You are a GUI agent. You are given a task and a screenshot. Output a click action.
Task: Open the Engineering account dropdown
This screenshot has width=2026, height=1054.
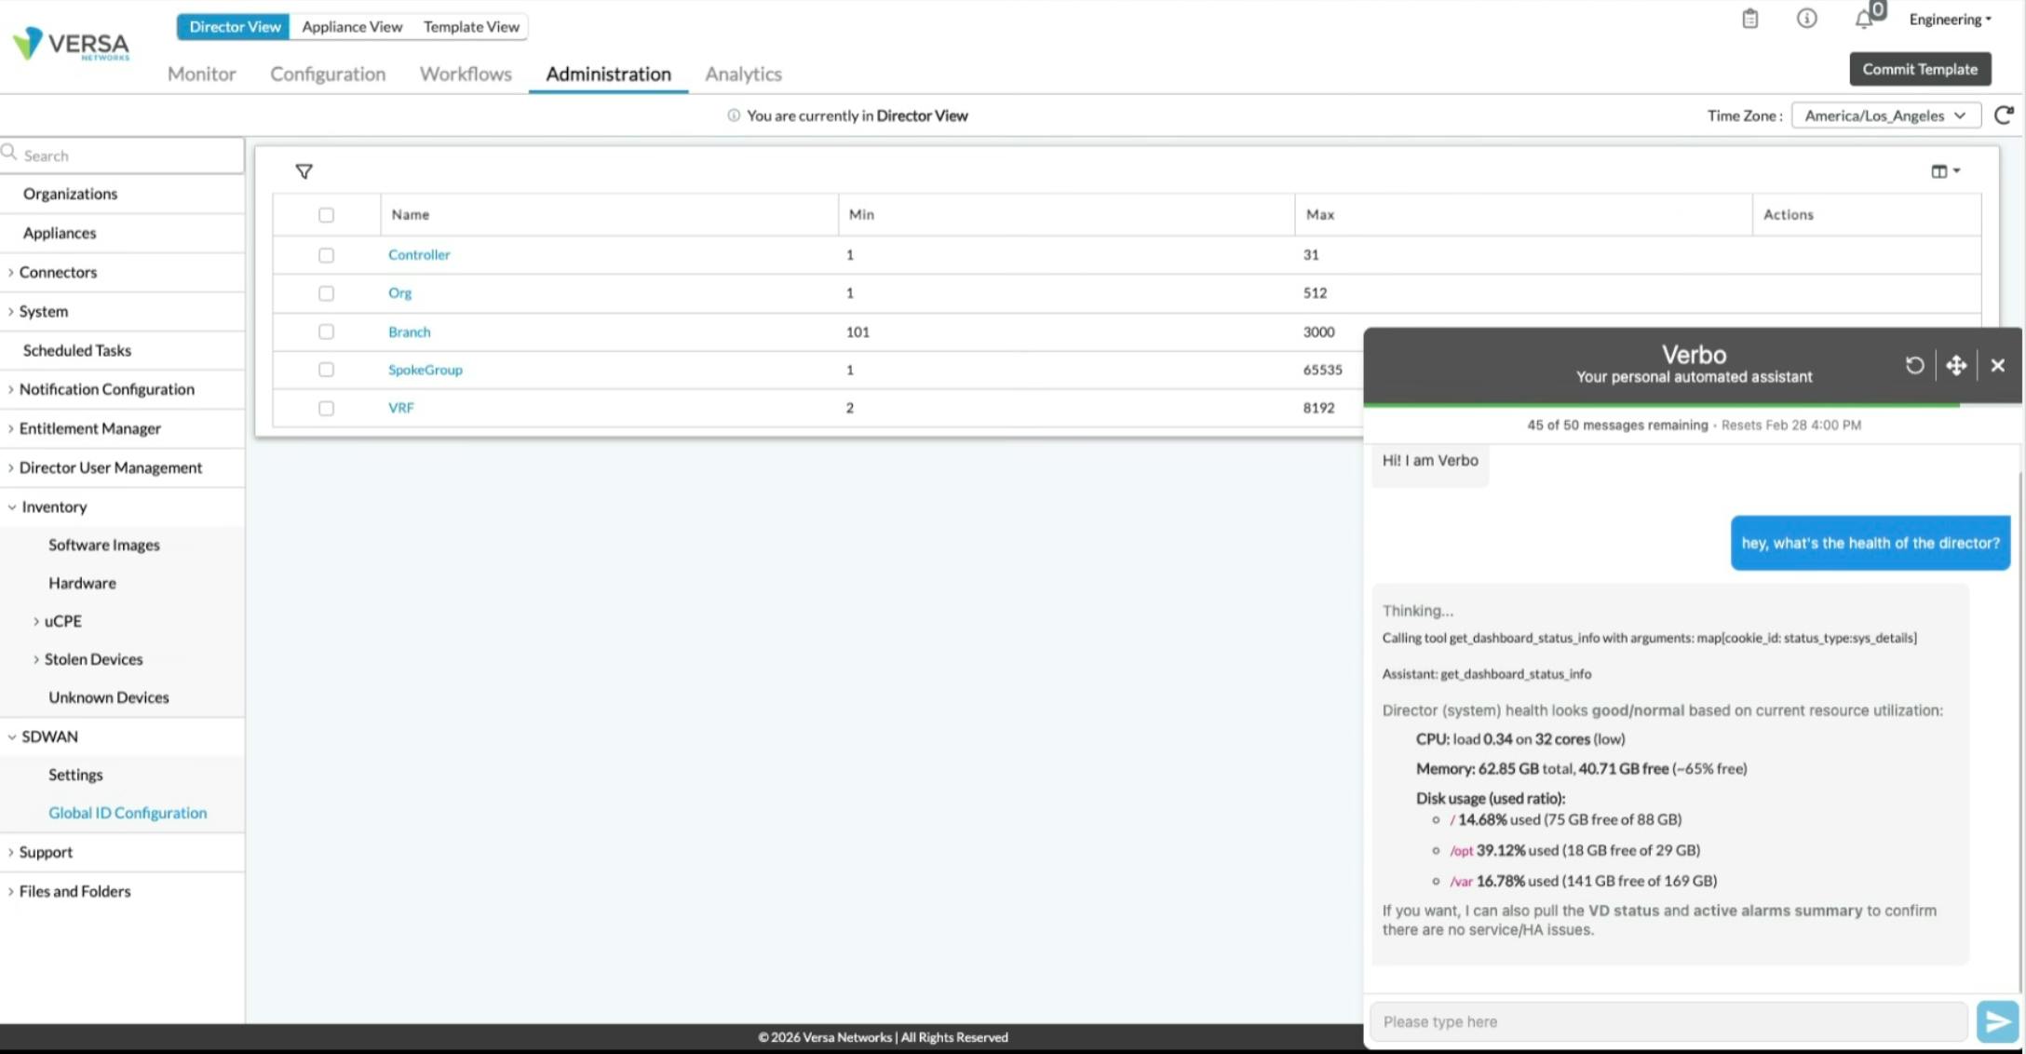click(x=1948, y=19)
